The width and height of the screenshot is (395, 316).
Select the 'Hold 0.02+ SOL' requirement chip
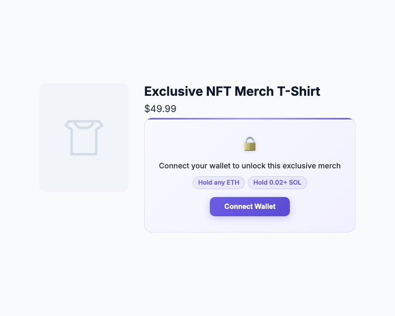pyautogui.click(x=277, y=182)
